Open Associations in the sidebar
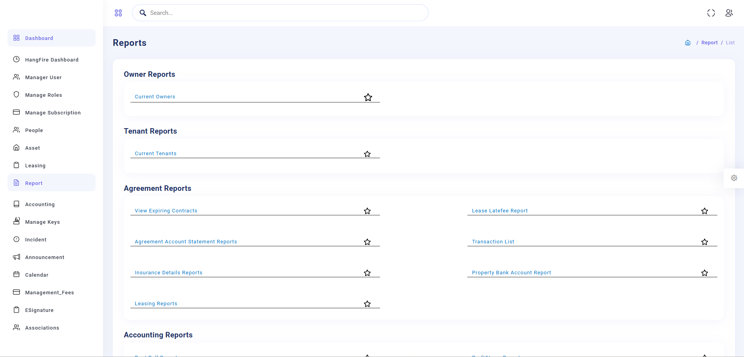The width and height of the screenshot is (744, 357). (51, 328)
